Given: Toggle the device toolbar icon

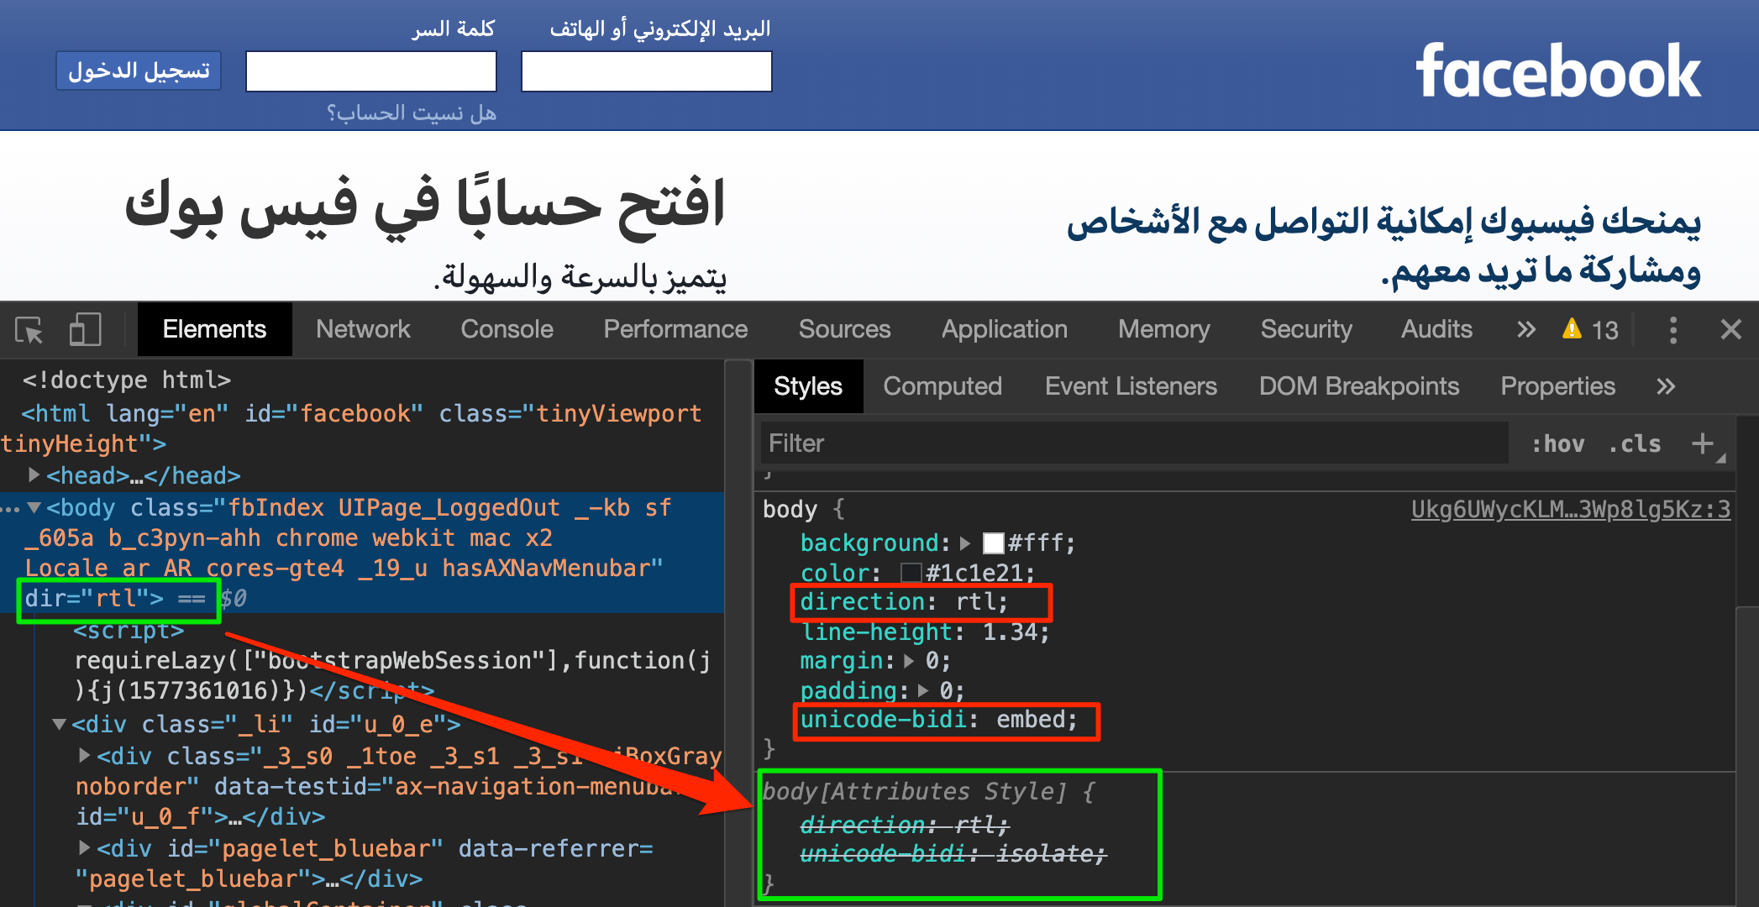Looking at the screenshot, I should (x=85, y=330).
